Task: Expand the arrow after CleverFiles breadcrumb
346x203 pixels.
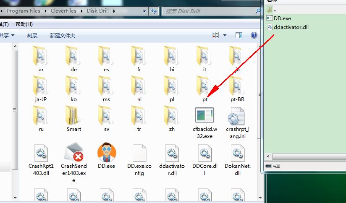Action: 81,11
